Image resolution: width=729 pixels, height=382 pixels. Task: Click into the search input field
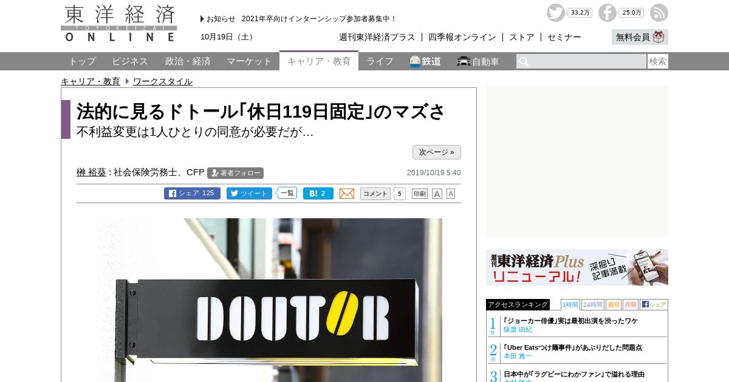(581, 61)
